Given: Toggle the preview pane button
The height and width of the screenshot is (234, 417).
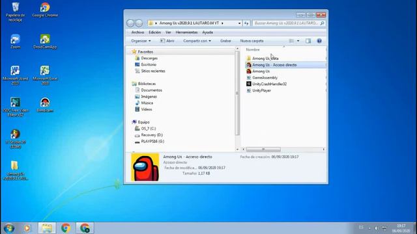Looking at the screenshot, I should pyautogui.click(x=308, y=41).
